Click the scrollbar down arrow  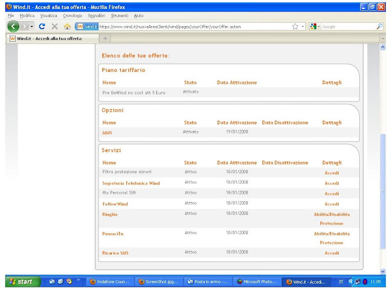click(x=383, y=271)
